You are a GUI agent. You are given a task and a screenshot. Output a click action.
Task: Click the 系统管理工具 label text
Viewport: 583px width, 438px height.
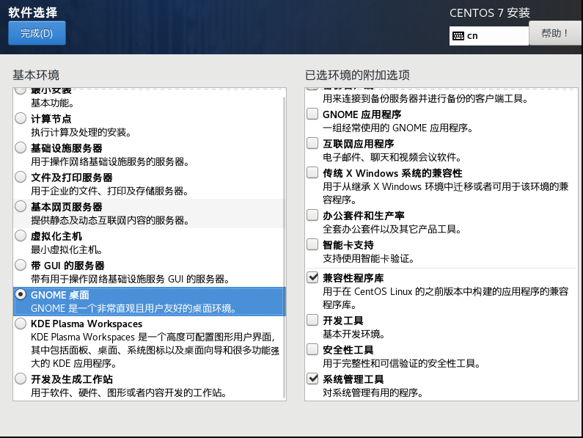coord(353,379)
